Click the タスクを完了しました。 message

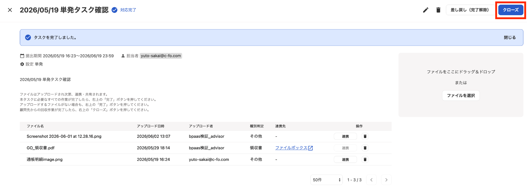click(x=55, y=38)
